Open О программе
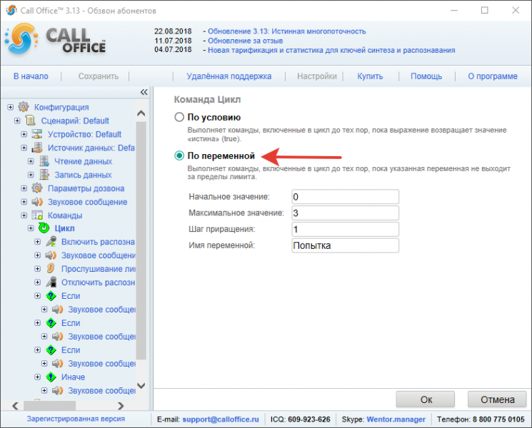The image size is (532, 428). [493, 76]
